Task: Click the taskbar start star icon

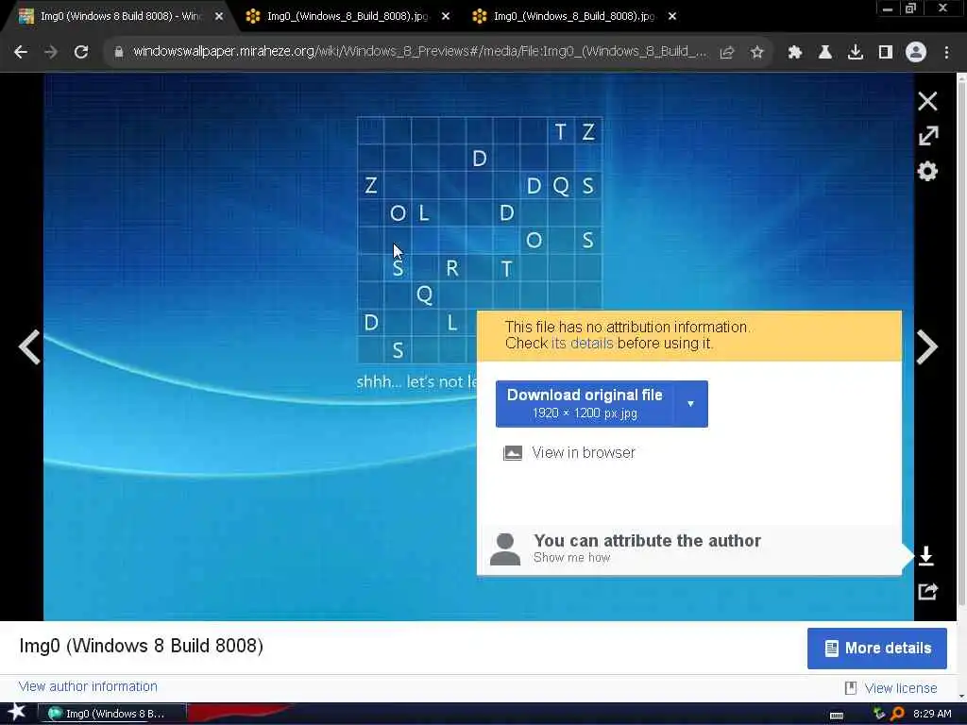Action: point(17,712)
